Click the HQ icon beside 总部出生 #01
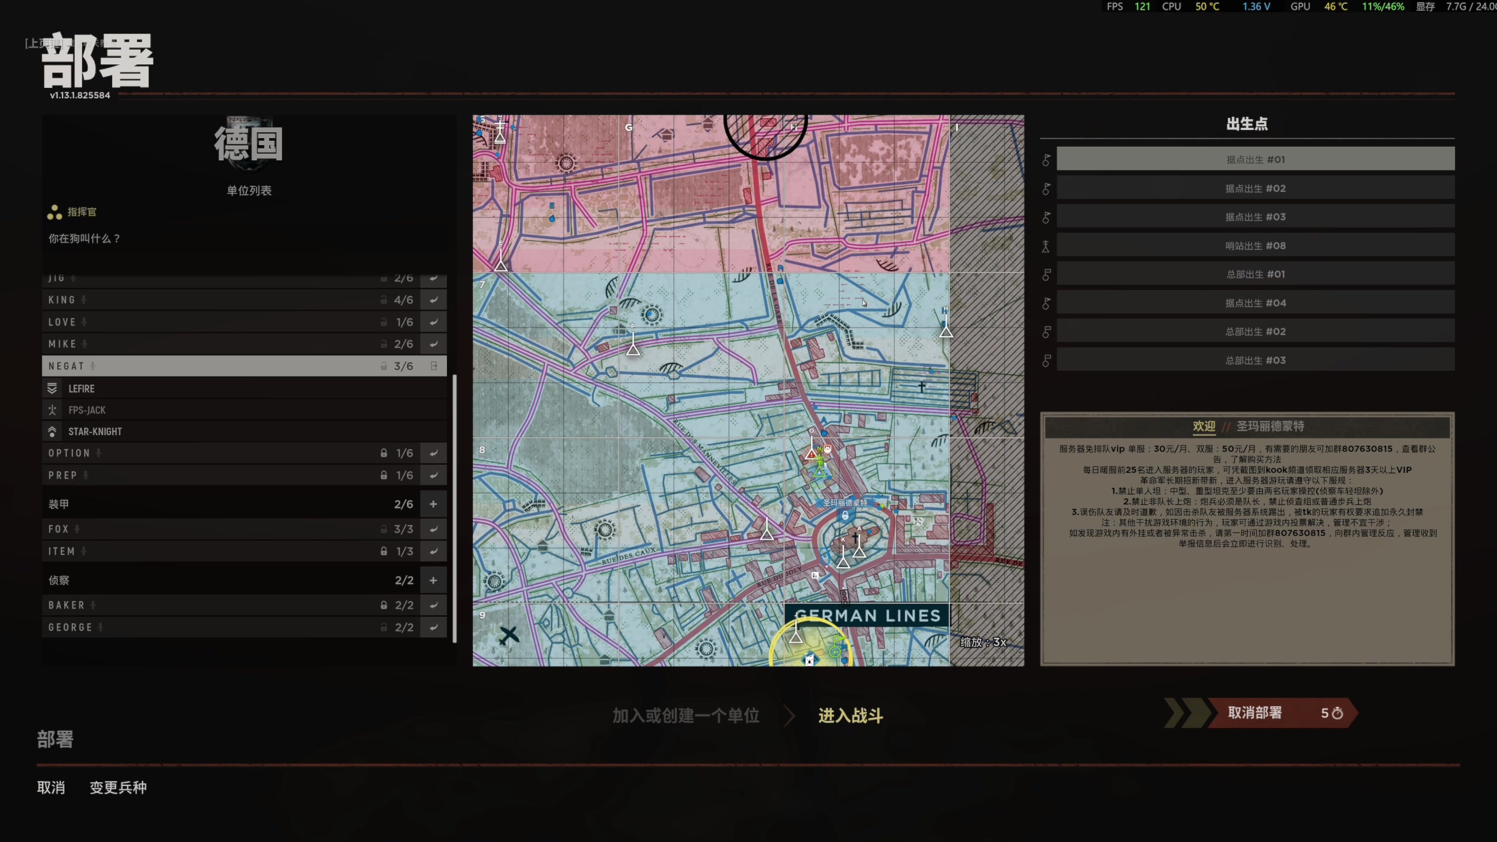The width and height of the screenshot is (1497, 842). click(1046, 274)
